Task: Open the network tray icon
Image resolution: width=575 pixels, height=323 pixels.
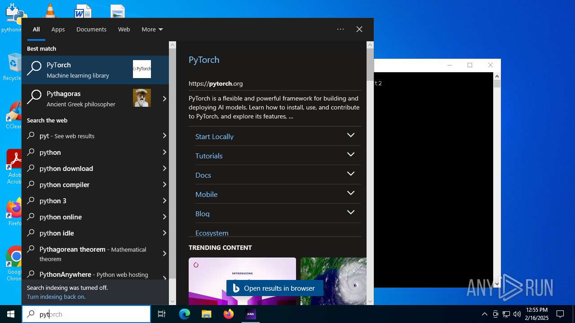Action: [506, 314]
